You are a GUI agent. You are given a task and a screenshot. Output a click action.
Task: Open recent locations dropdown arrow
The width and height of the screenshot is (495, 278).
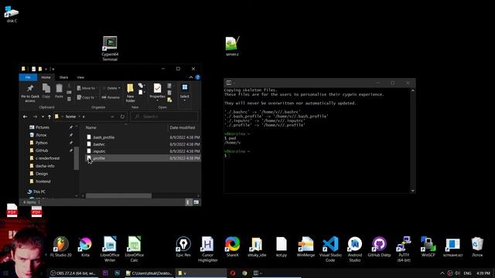pyautogui.click(x=43, y=117)
